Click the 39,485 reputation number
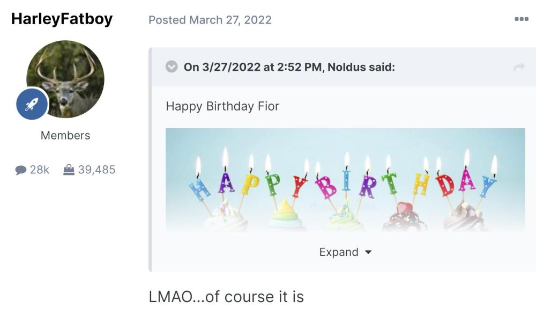 (x=96, y=170)
